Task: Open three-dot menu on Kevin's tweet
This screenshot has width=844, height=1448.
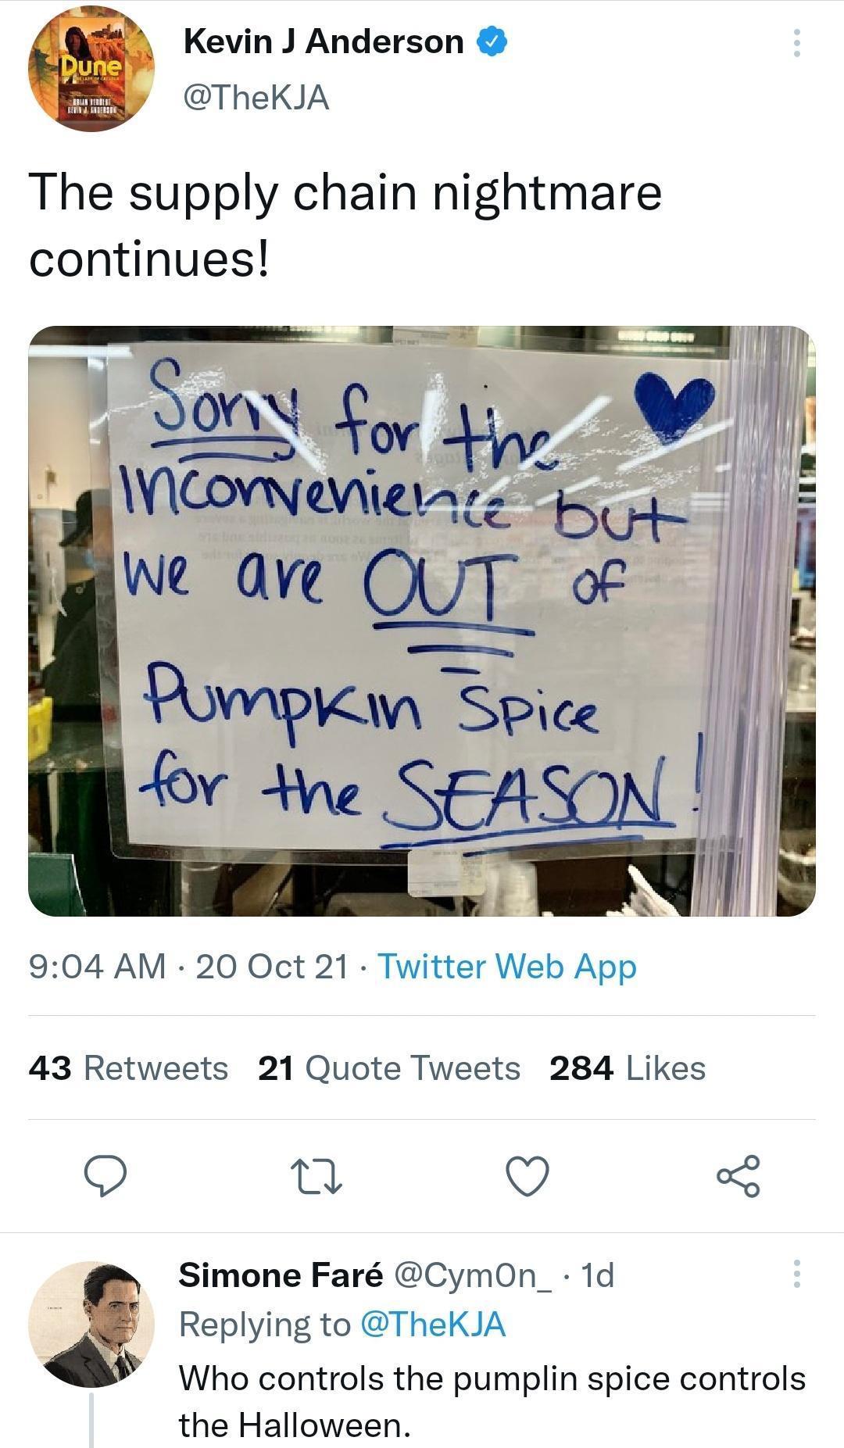Action: coord(796,43)
